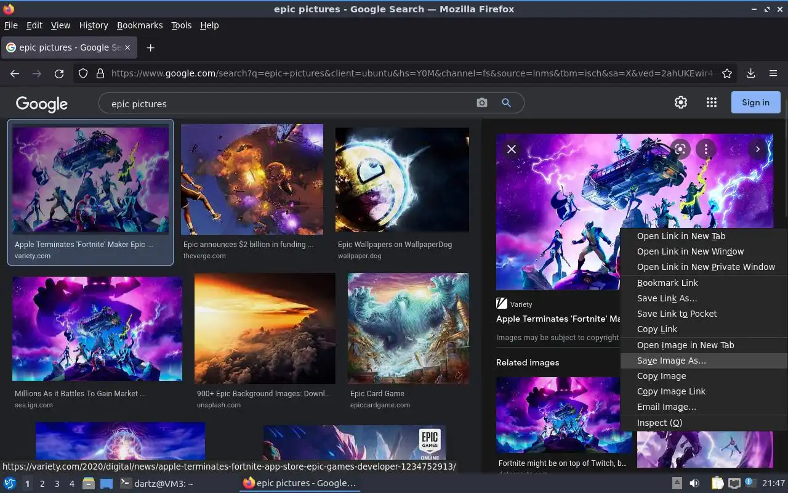This screenshot has width=788, height=493.
Task: Adjust volume from system tray speaker icon
Action: pyautogui.click(x=694, y=483)
